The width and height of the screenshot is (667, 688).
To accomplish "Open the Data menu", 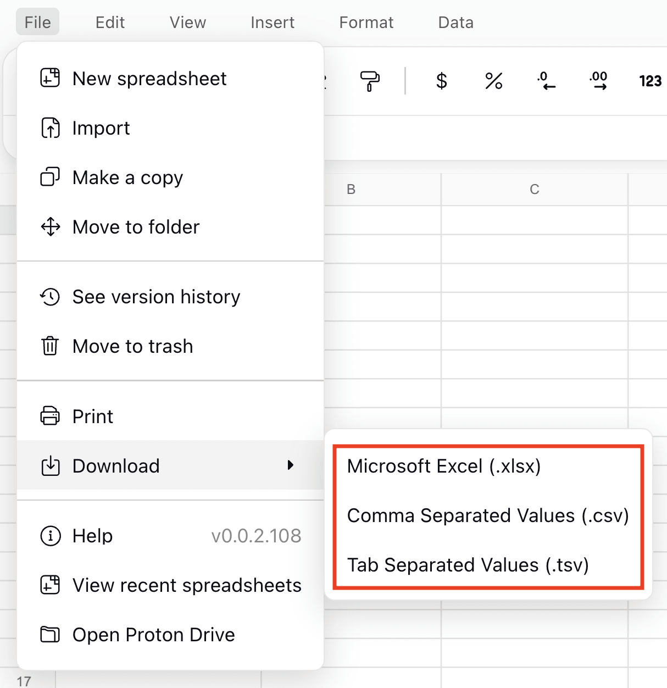I will [x=455, y=23].
